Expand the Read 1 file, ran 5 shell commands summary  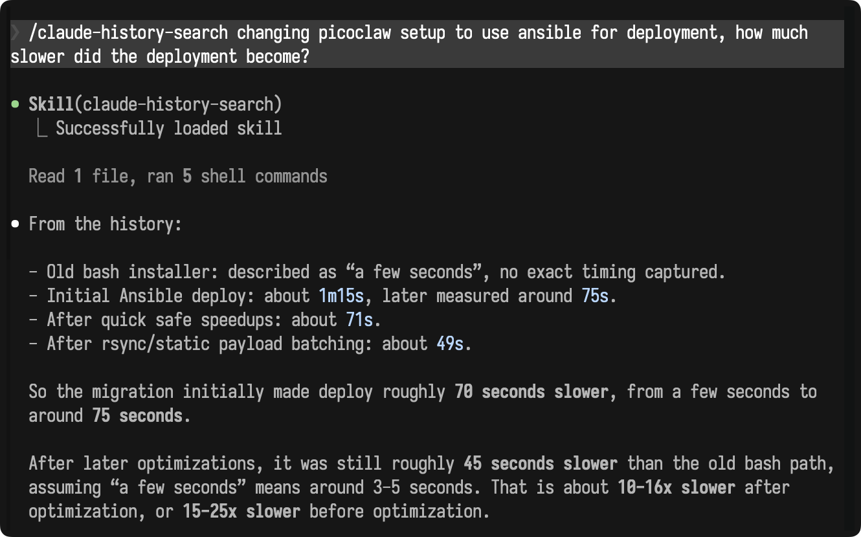178,176
